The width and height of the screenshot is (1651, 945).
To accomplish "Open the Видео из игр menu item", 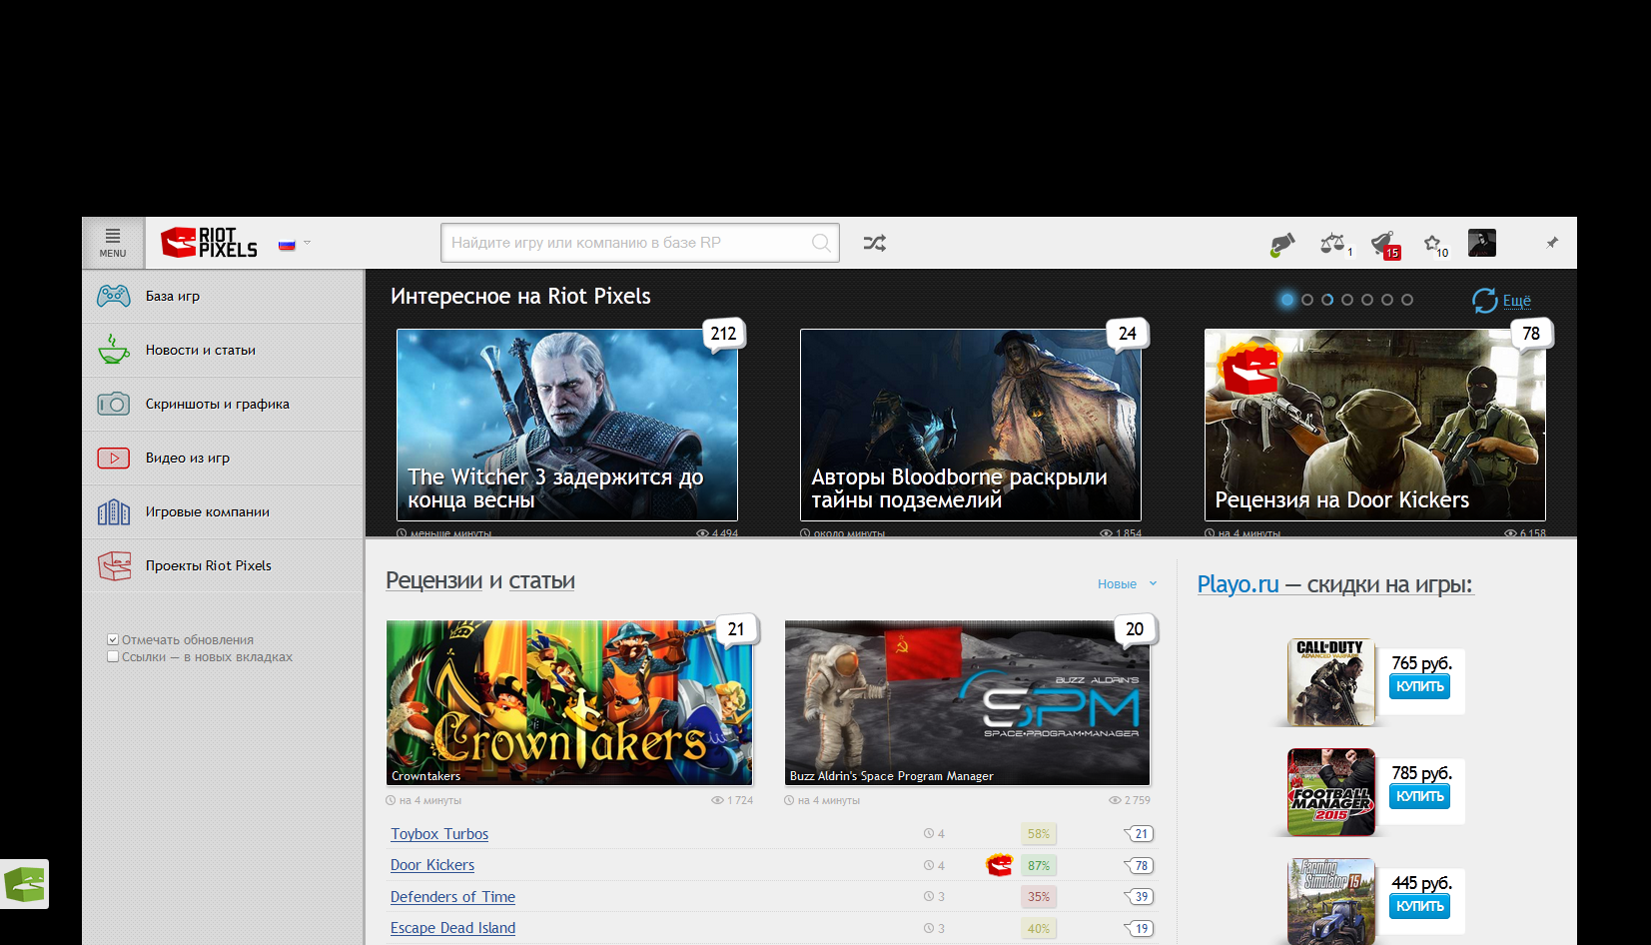I will (224, 458).
